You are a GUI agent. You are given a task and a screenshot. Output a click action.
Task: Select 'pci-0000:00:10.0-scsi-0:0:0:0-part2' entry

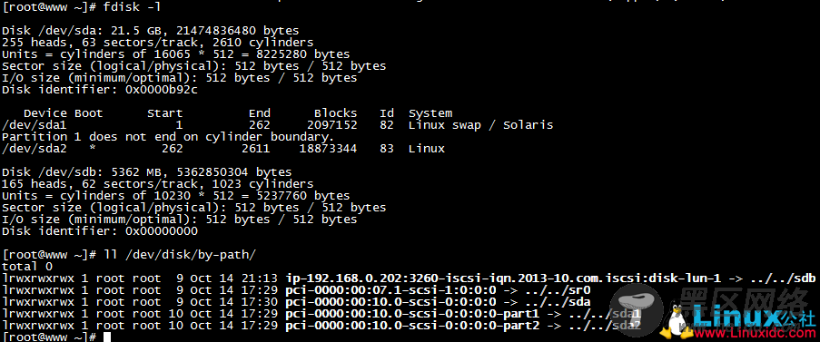(x=412, y=327)
